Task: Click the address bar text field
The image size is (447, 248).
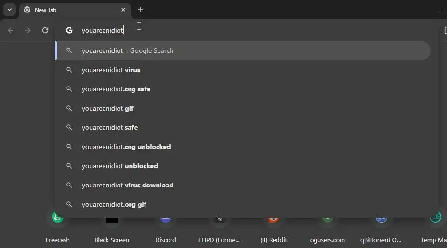Action: pos(241,30)
